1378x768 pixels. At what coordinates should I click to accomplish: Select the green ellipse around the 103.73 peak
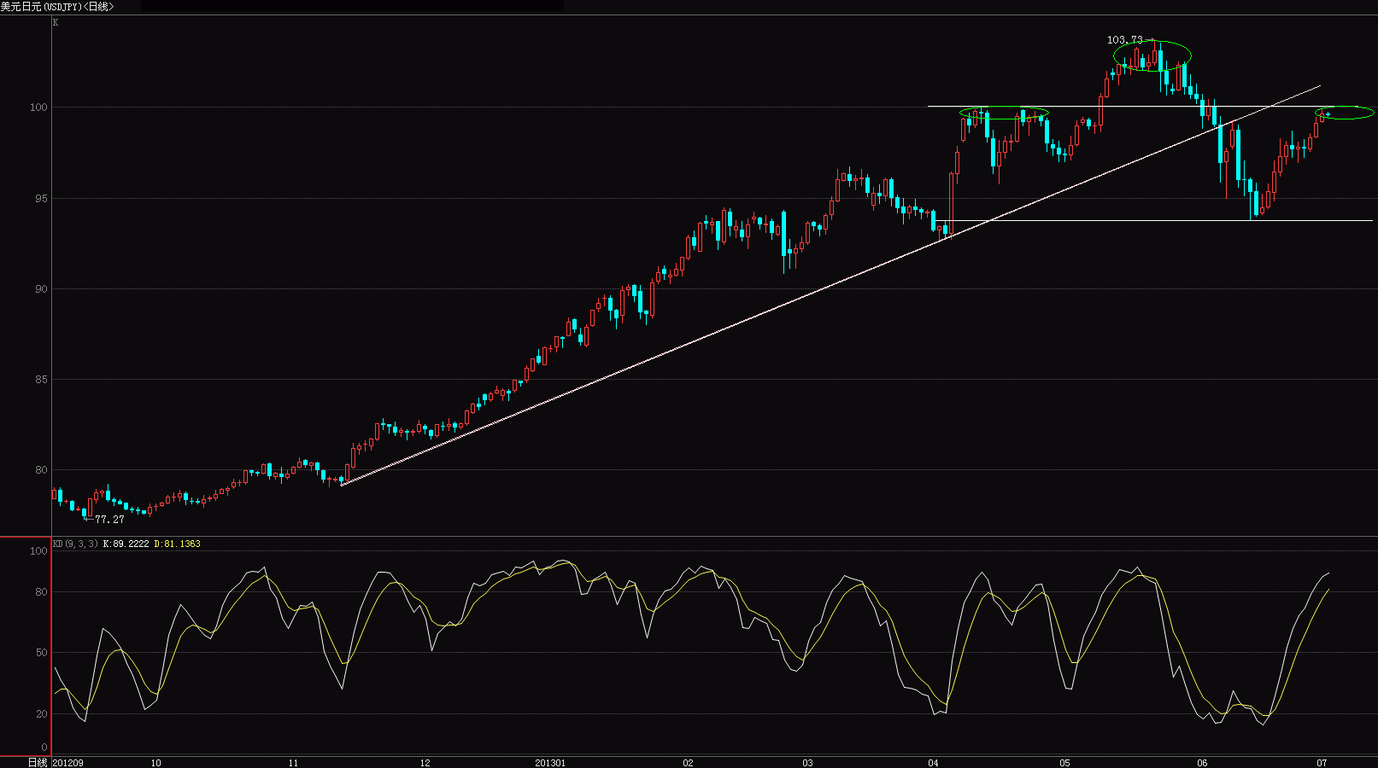[x=1152, y=55]
